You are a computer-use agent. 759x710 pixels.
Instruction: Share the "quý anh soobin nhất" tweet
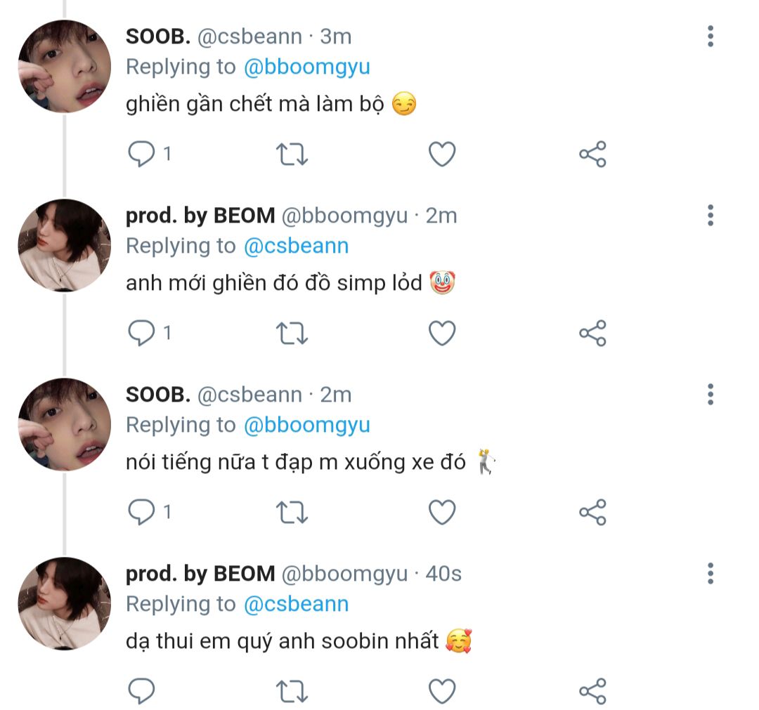[x=592, y=691]
